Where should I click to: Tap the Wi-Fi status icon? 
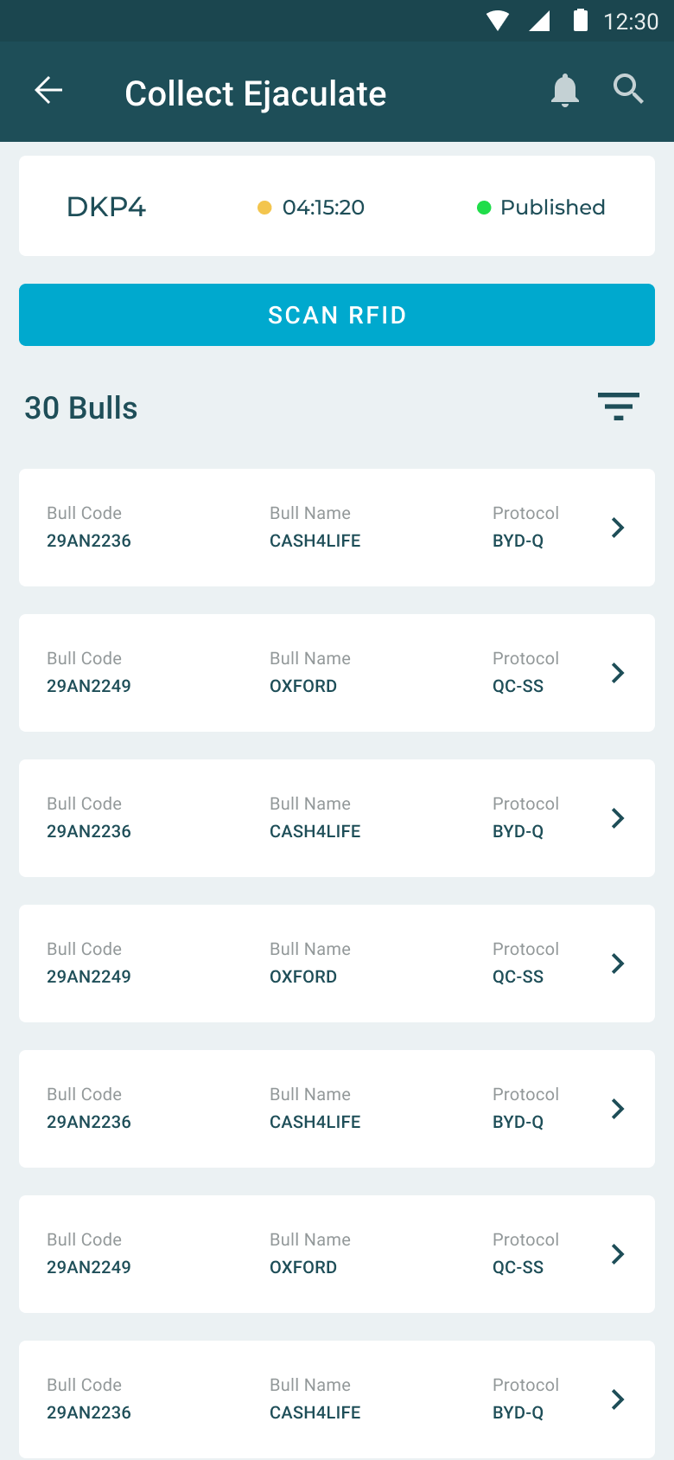tap(498, 21)
